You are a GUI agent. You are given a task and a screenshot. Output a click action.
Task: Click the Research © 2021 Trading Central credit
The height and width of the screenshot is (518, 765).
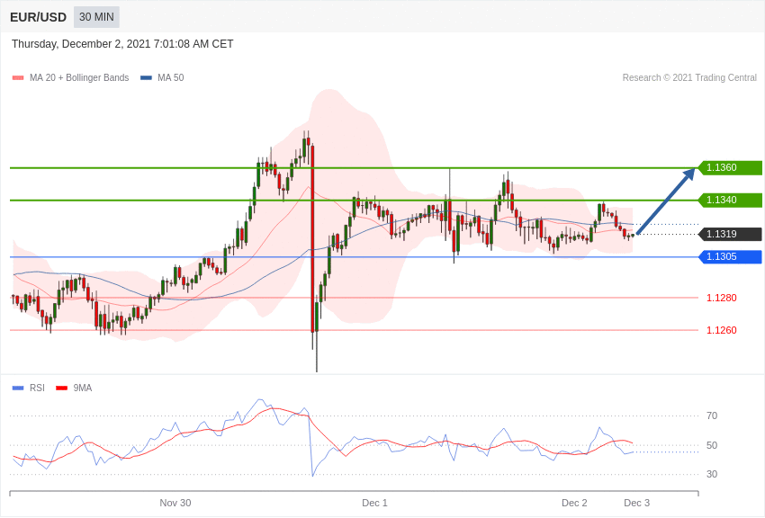[689, 78]
